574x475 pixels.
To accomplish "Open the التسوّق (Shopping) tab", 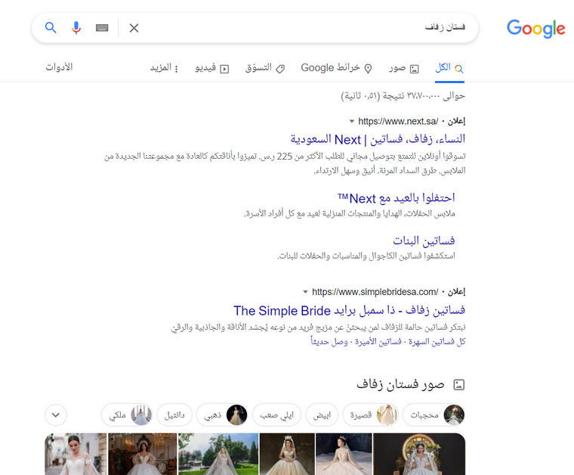I will [x=265, y=68].
